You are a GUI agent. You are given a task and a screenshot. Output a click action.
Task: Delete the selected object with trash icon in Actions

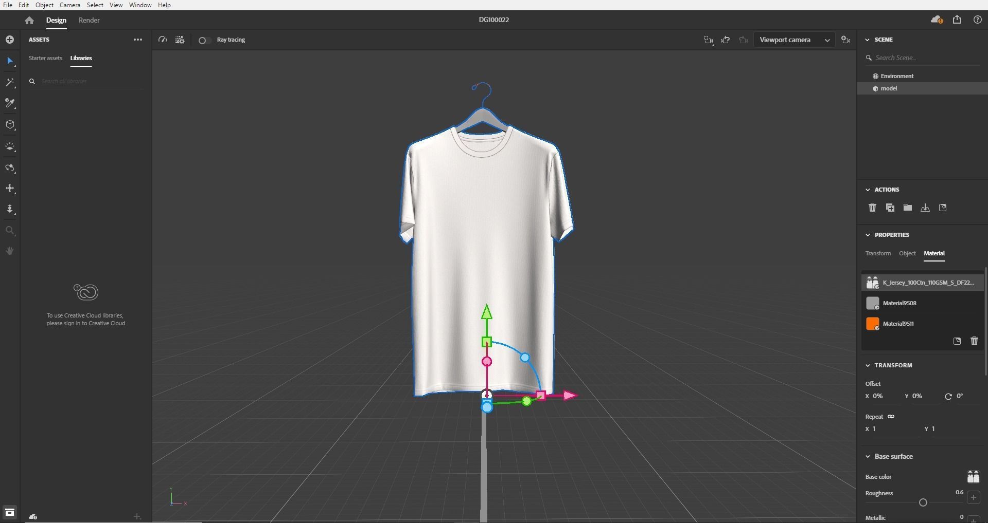tap(872, 208)
